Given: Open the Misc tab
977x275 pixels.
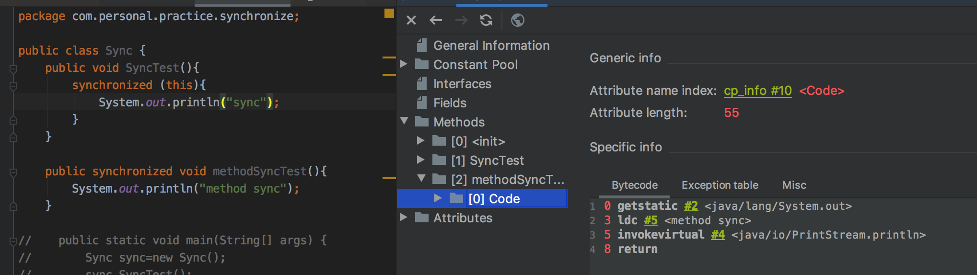Looking at the screenshot, I should coord(794,185).
